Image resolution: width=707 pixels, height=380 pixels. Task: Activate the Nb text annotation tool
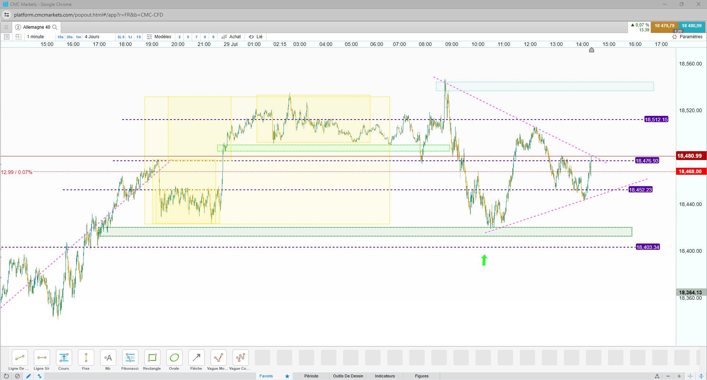pyautogui.click(x=108, y=360)
